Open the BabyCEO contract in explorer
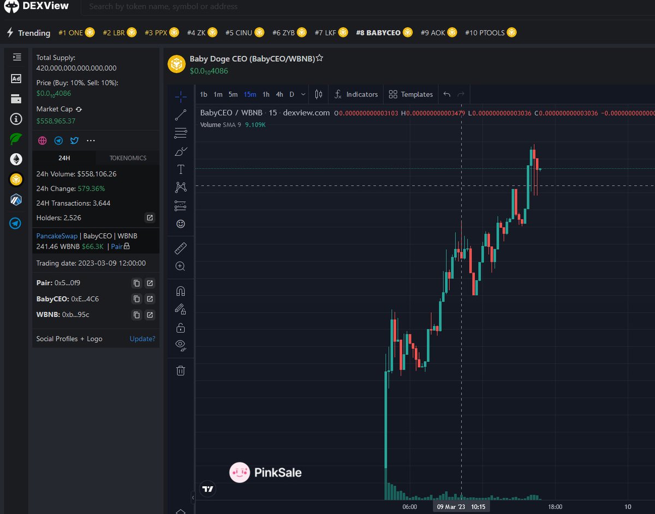This screenshot has width=655, height=514. click(150, 299)
